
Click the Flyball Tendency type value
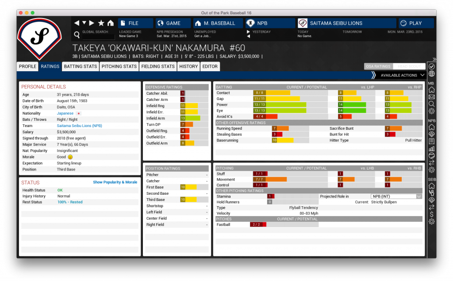303,208
